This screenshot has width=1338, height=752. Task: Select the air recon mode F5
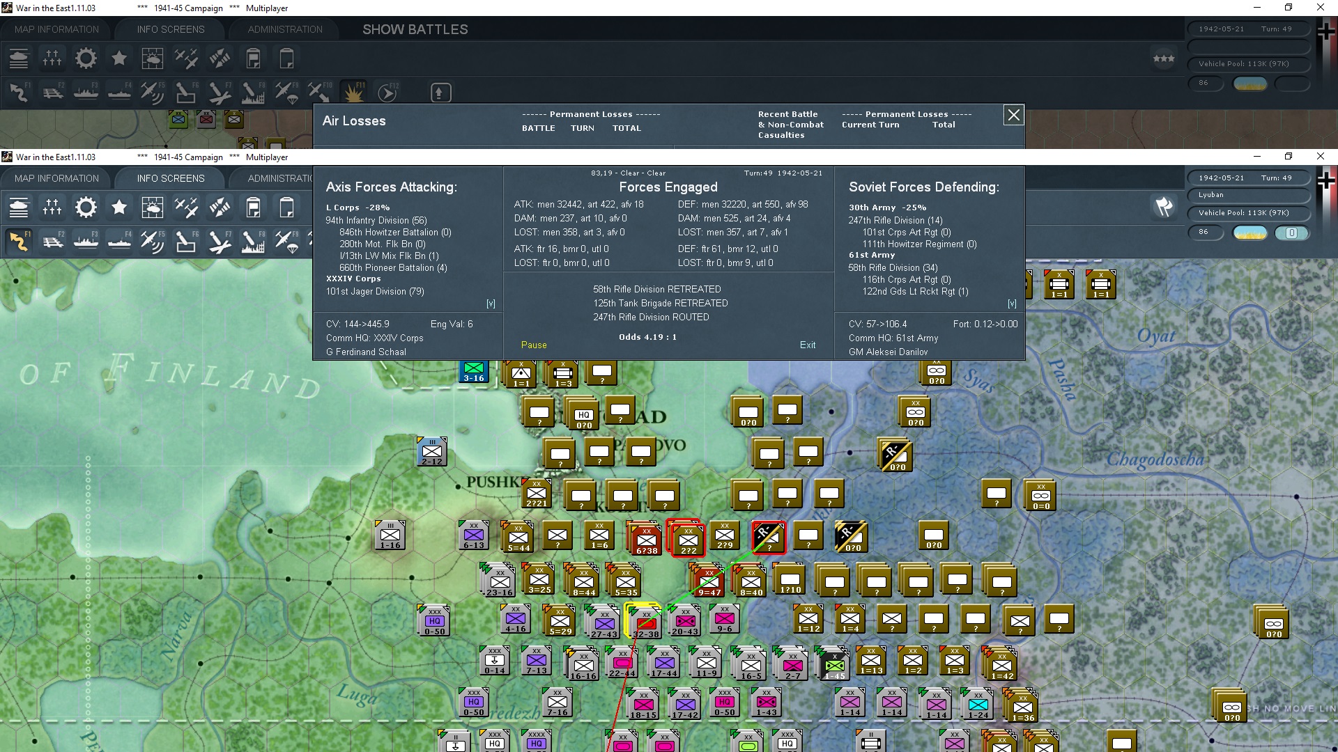pos(152,241)
